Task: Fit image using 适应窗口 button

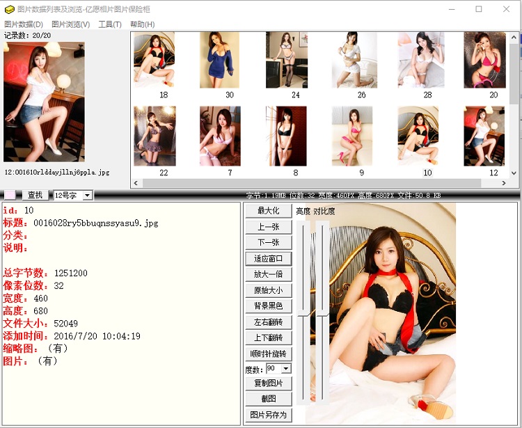Action: [x=268, y=259]
